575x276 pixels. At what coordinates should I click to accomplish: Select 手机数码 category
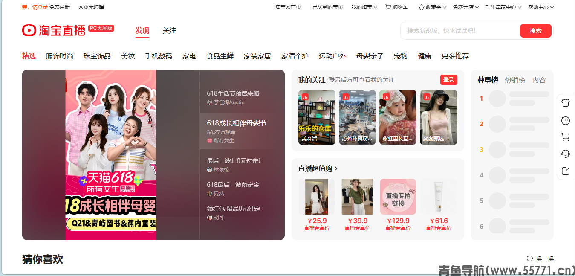(x=159, y=56)
